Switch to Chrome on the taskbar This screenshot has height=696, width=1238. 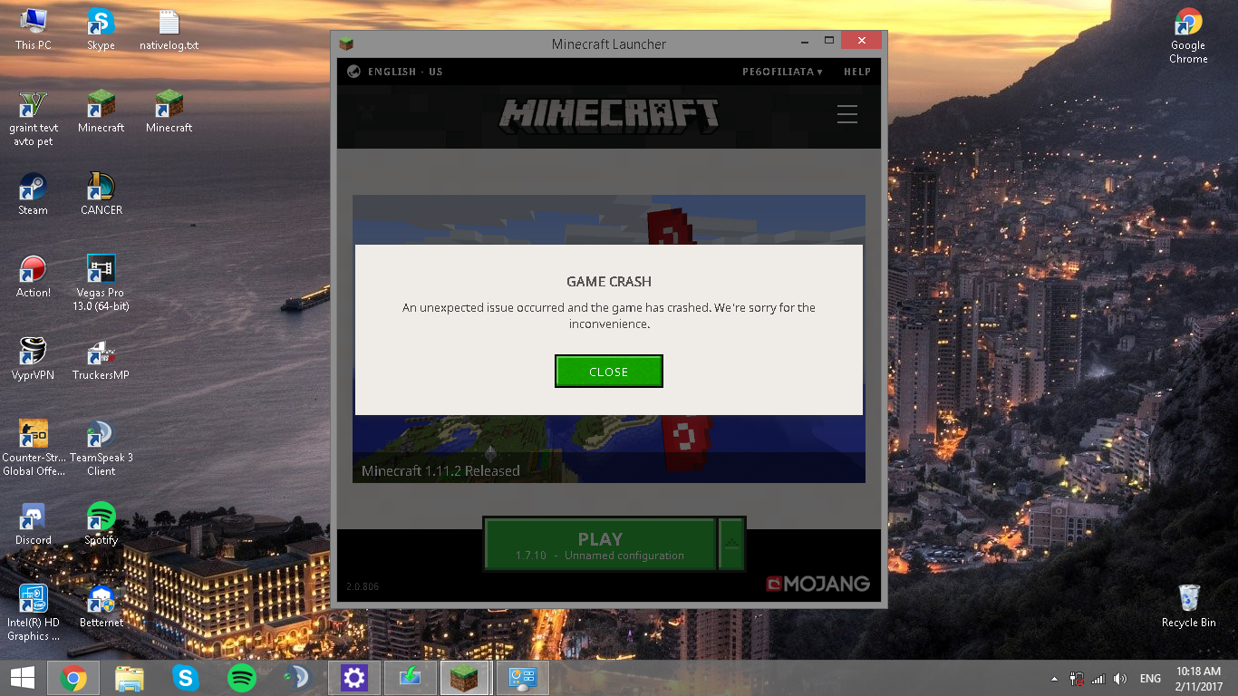pos(73,678)
